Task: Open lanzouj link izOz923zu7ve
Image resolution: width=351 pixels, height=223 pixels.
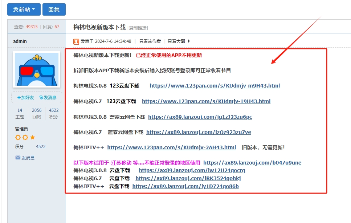Action: point(199,132)
